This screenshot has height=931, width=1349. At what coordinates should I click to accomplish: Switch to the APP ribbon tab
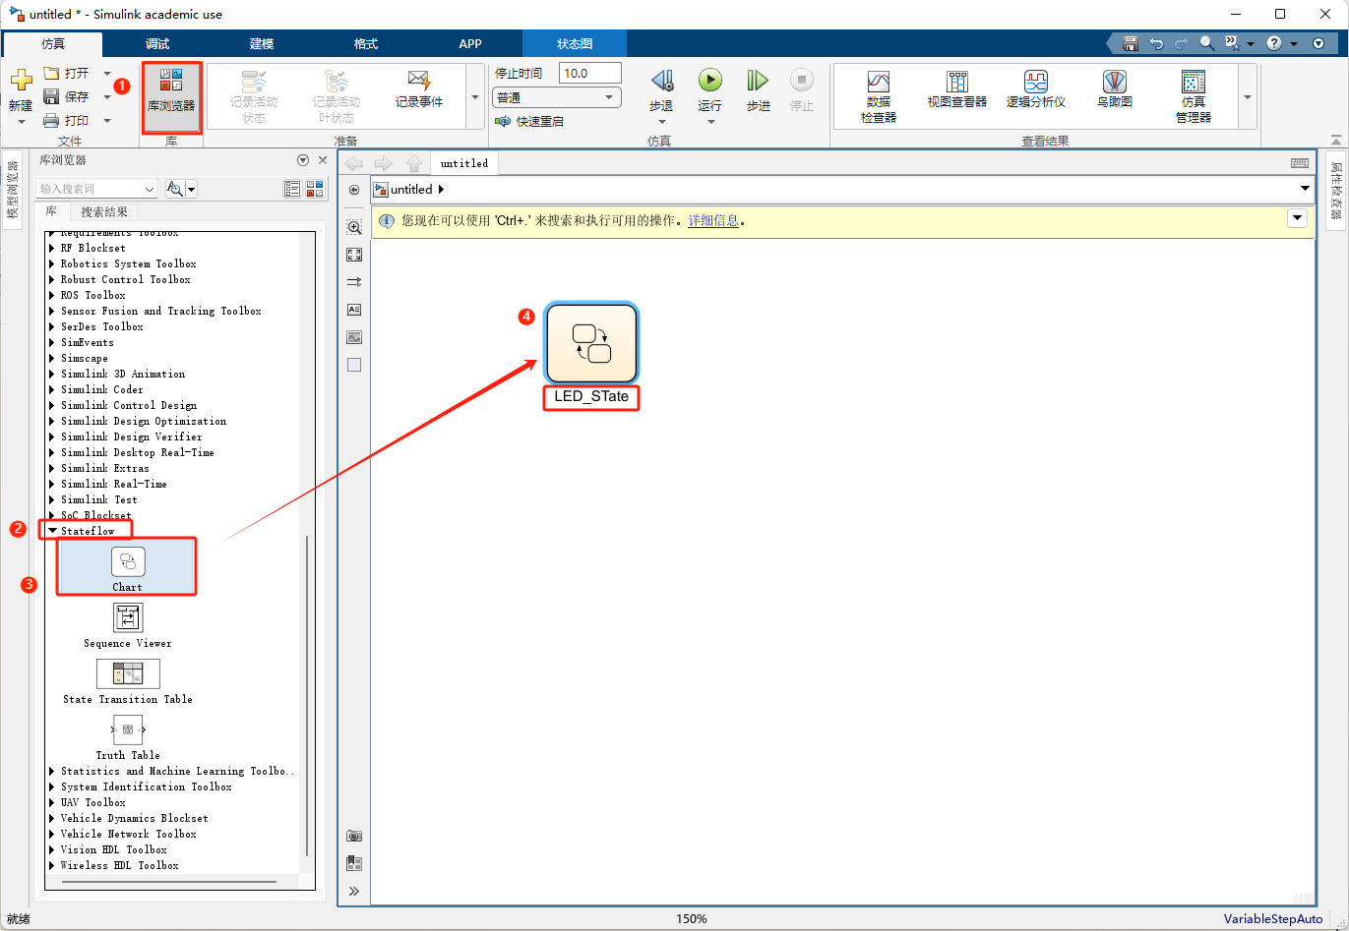tap(470, 44)
